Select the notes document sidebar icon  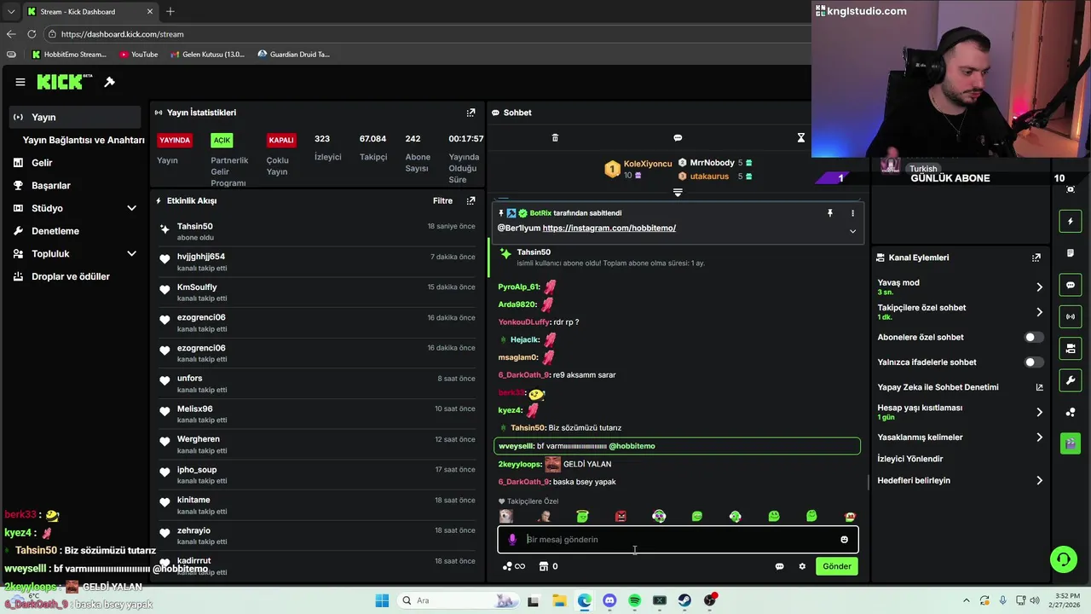[1071, 253]
